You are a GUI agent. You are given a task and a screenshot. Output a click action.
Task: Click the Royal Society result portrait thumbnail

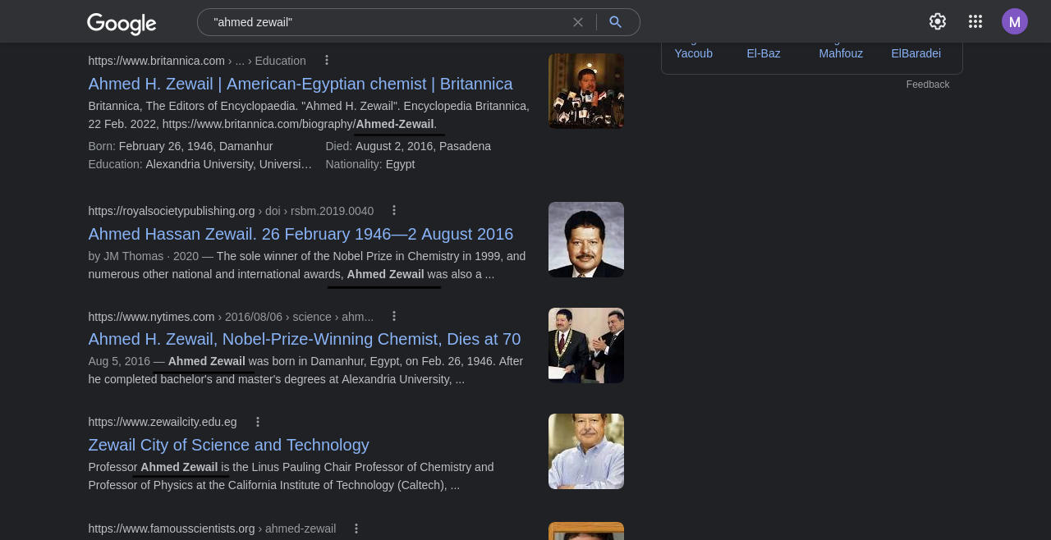click(x=586, y=240)
